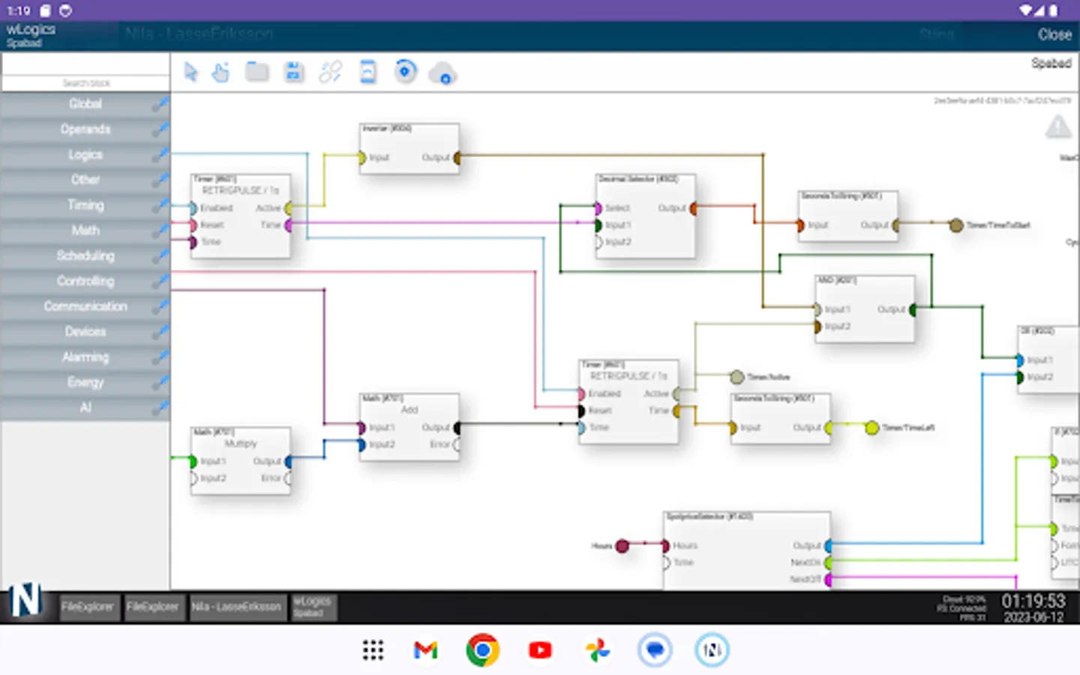Save the logic with the floppy disk icon
1080x675 pixels.
tap(294, 72)
